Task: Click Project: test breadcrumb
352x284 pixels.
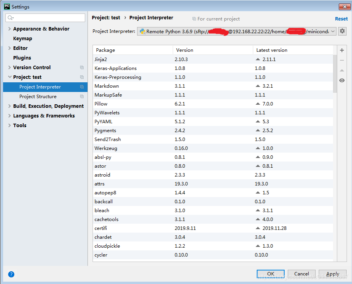Action: 106,18
